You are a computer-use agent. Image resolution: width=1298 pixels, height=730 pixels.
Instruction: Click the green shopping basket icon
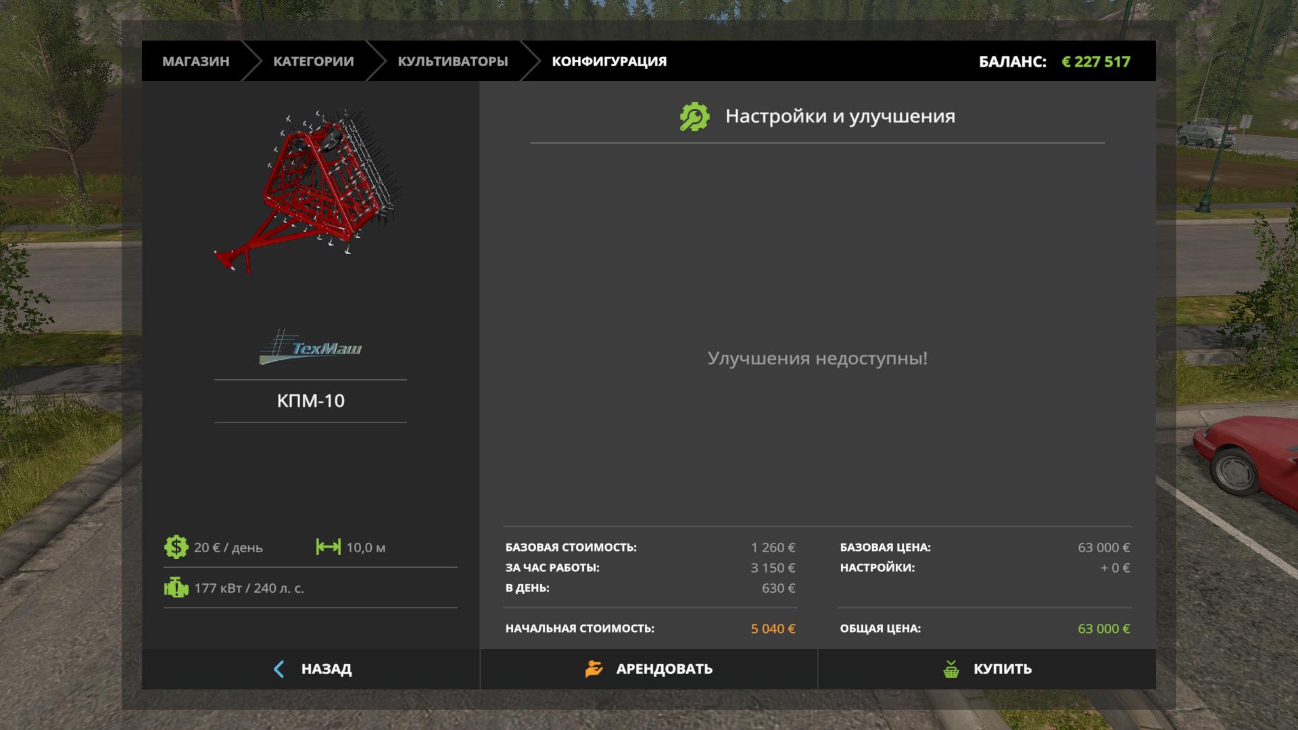[x=951, y=669]
